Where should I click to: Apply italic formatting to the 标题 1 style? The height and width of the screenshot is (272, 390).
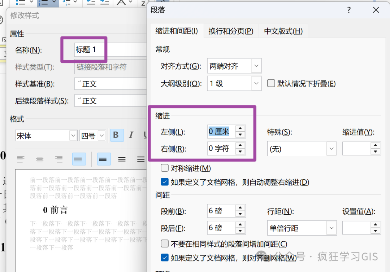click(130, 135)
